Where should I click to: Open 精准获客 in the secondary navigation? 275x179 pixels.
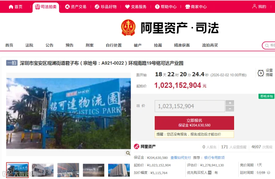click(182, 45)
